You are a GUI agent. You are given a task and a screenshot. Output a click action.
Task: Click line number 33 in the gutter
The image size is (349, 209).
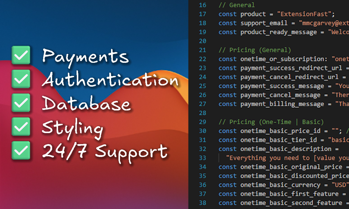(203, 158)
